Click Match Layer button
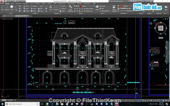Image resolution: width=170 pixels, height=106 pixels. click(88, 11)
